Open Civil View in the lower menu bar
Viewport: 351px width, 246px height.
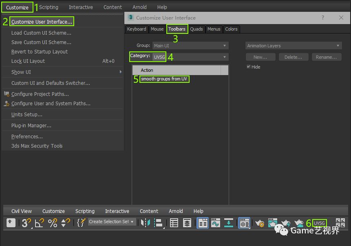tap(22, 211)
